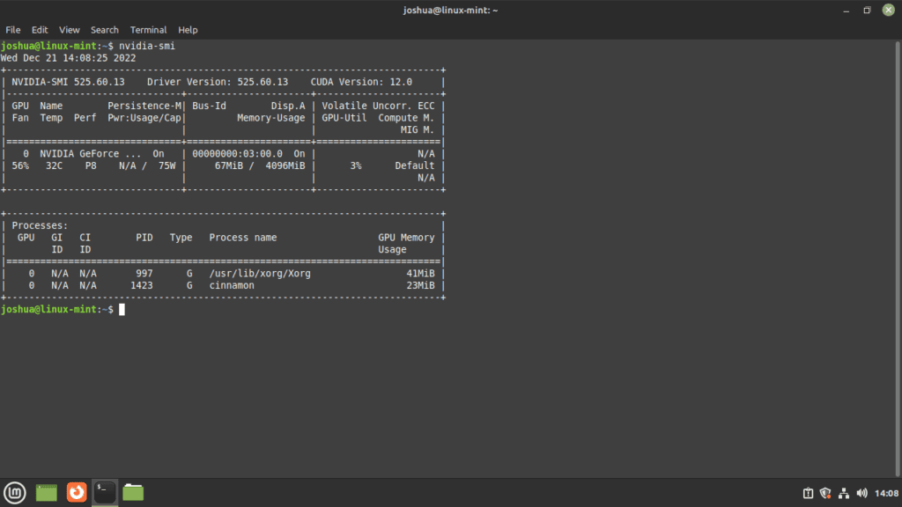The height and width of the screenshot is (507, 902).
Task: Click the terminal window title bar
Action: click(450, 10)
